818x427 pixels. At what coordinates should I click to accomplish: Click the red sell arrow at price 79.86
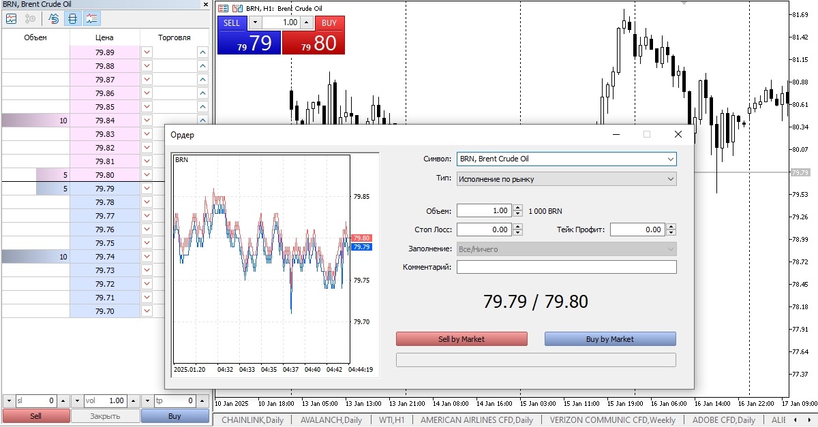(147, 93)
